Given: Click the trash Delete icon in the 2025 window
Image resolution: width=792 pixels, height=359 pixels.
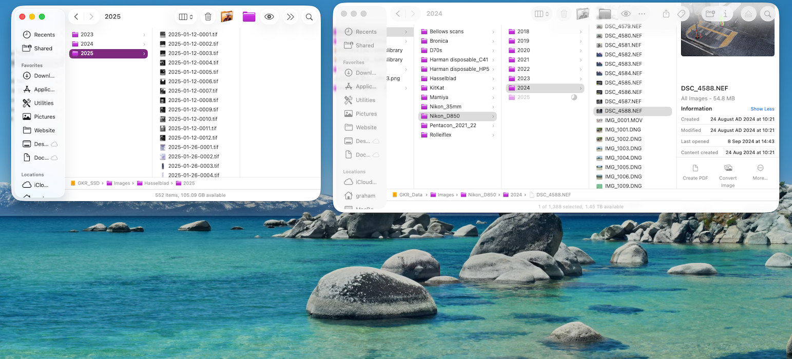Looking at the screenshot, I should point(208,16).
